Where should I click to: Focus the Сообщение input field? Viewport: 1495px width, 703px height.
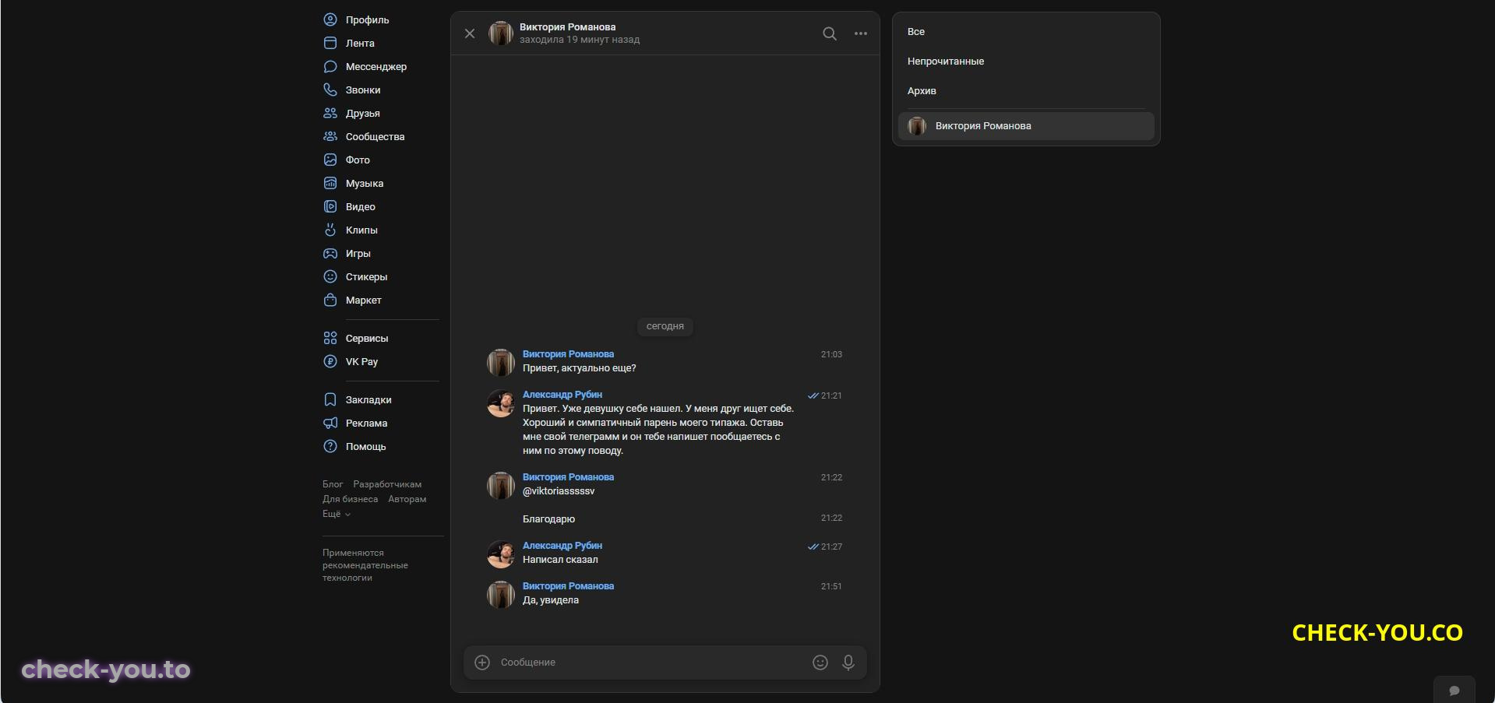651,662
